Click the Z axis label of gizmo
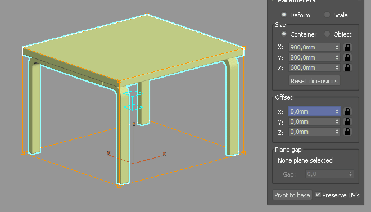This screenshot has height=212, width=371. [x=134, y=124]
